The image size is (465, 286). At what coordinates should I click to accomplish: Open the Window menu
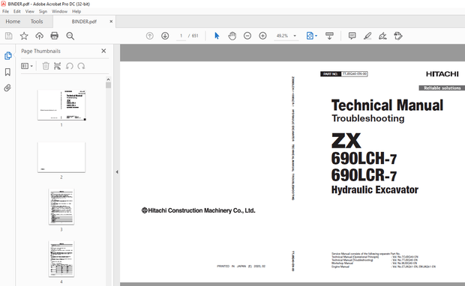pos(59,11)
